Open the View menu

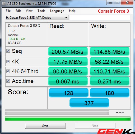[x=29, y=11]
